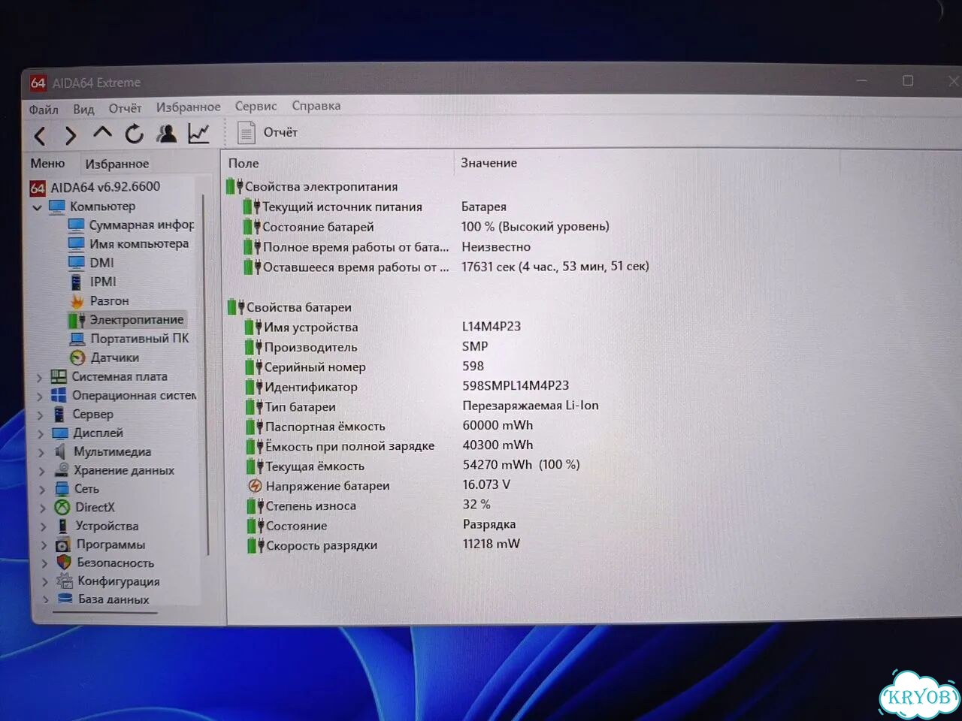Open the Файл menu

44,110
